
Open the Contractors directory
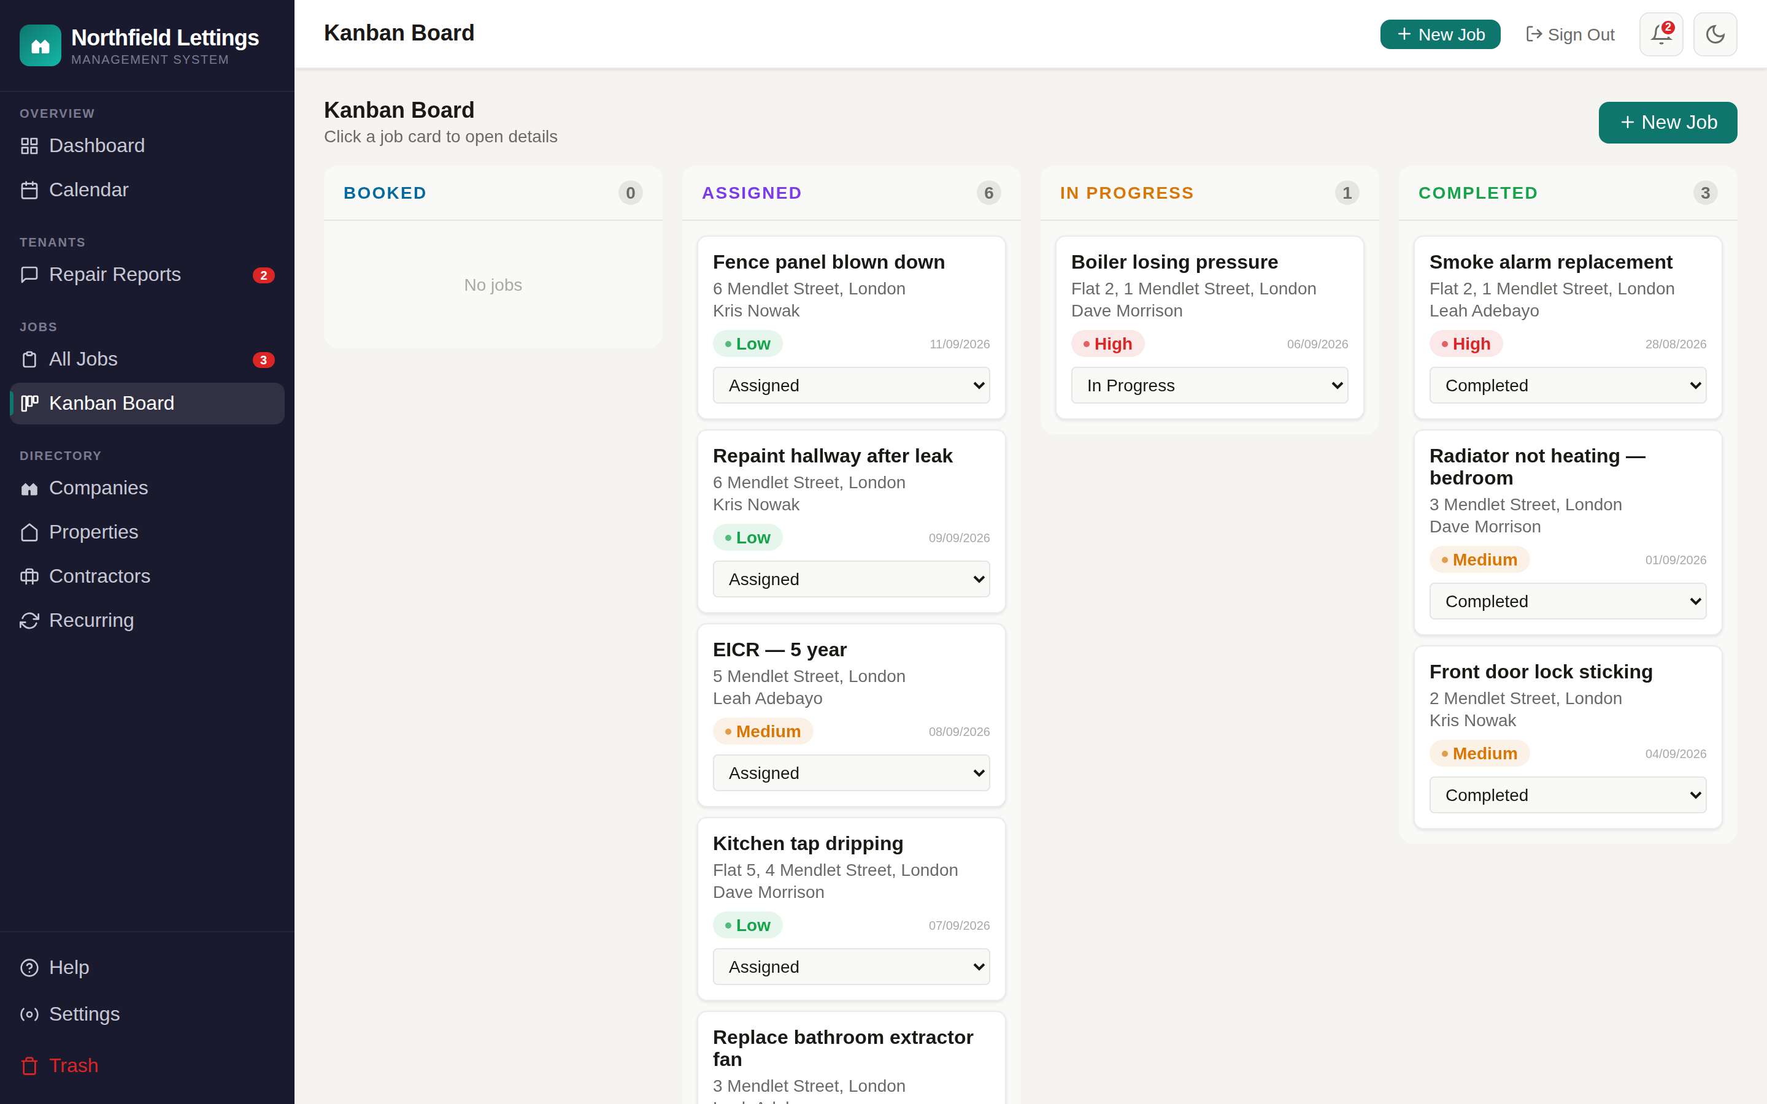tap(147, 577)
